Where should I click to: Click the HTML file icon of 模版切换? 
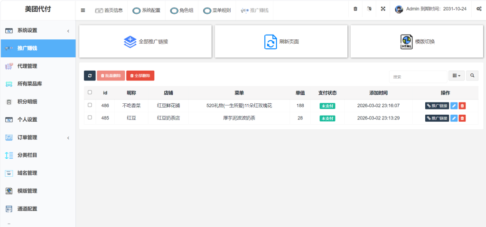click(x=406, y=42)
